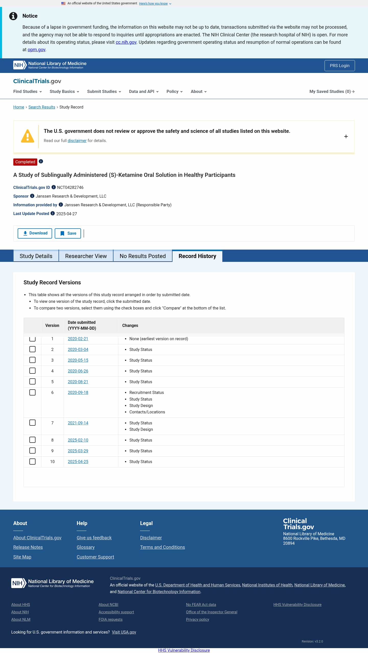Tick the checkbox for version 6

pyautogui.click(x=32, y=392)
